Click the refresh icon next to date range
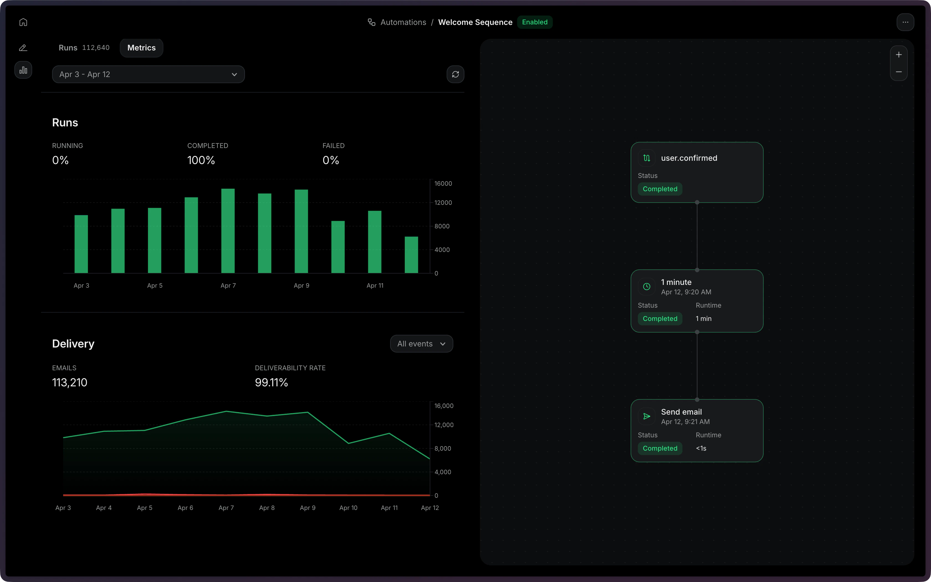 tap(456, 74)
